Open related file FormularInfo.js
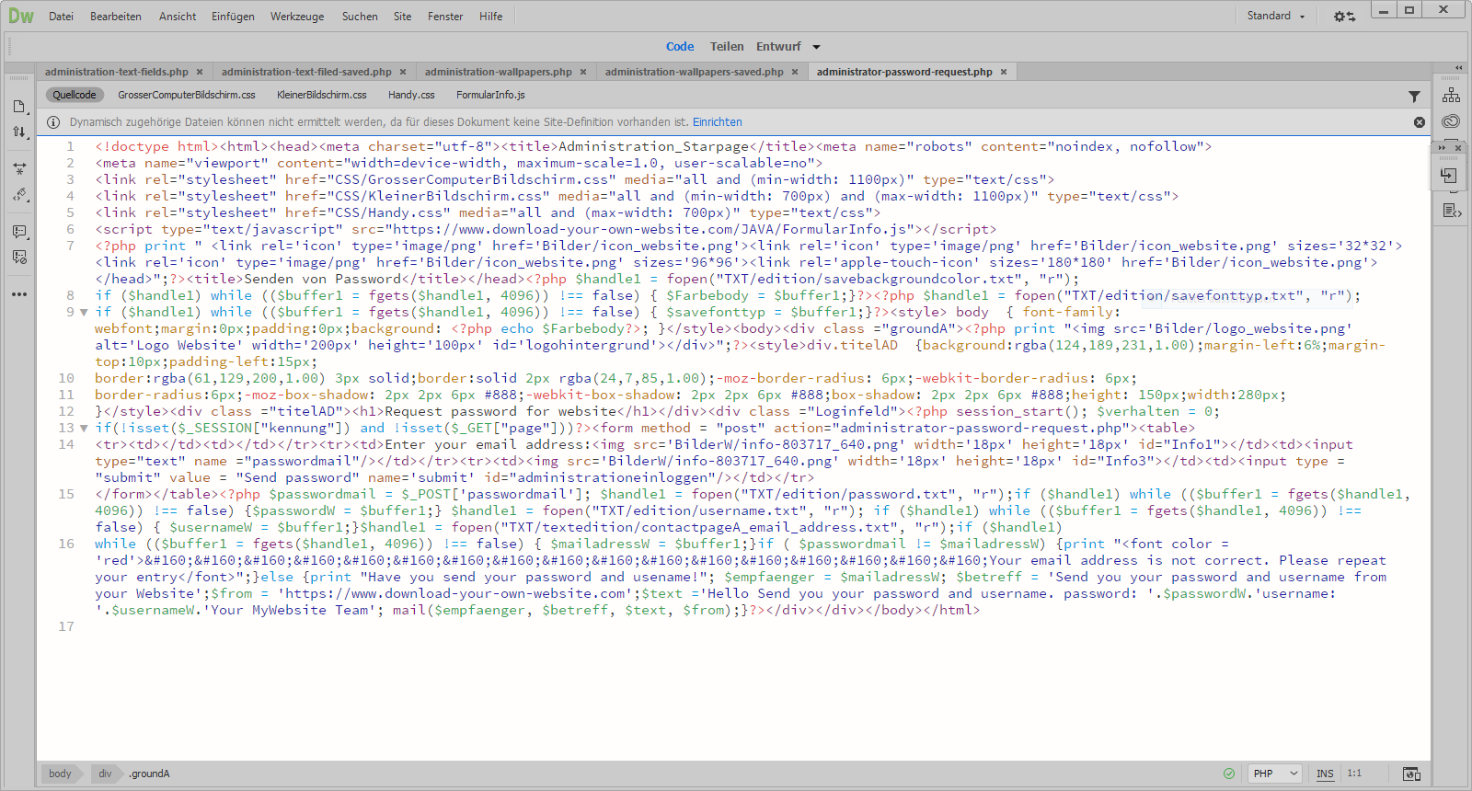Screen dimensions: 1472x791 (490, 95)
